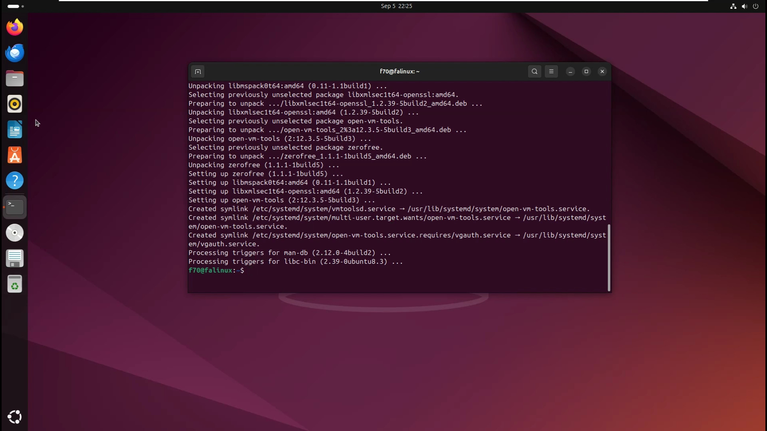
Task: Click the 'Selecting previously unselected package zerofree' line
Action: (286, 147)
